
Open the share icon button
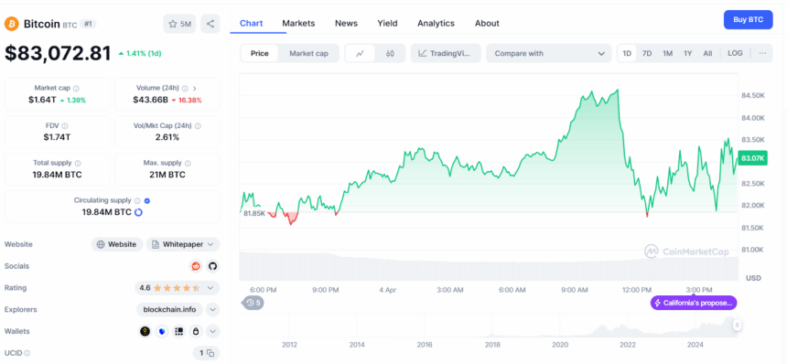click(210, 24)
